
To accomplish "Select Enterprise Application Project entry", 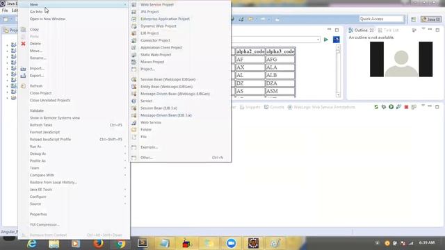I will coord(165,19).
